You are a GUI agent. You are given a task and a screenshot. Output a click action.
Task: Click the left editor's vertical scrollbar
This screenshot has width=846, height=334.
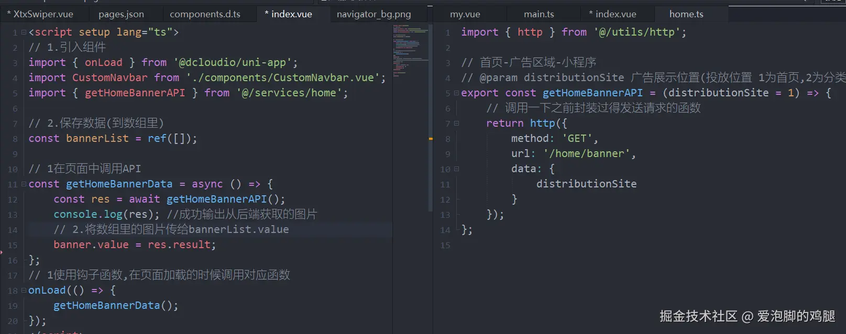click(431, 117)
